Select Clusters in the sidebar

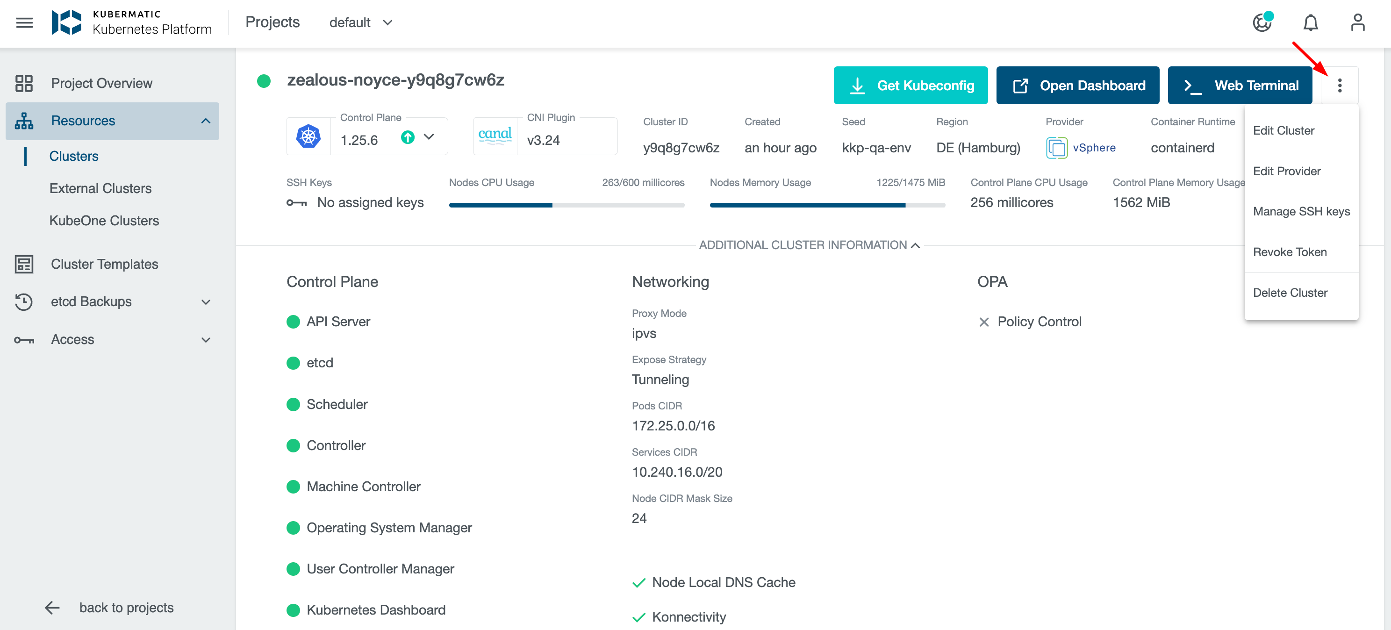coord(74,156)
